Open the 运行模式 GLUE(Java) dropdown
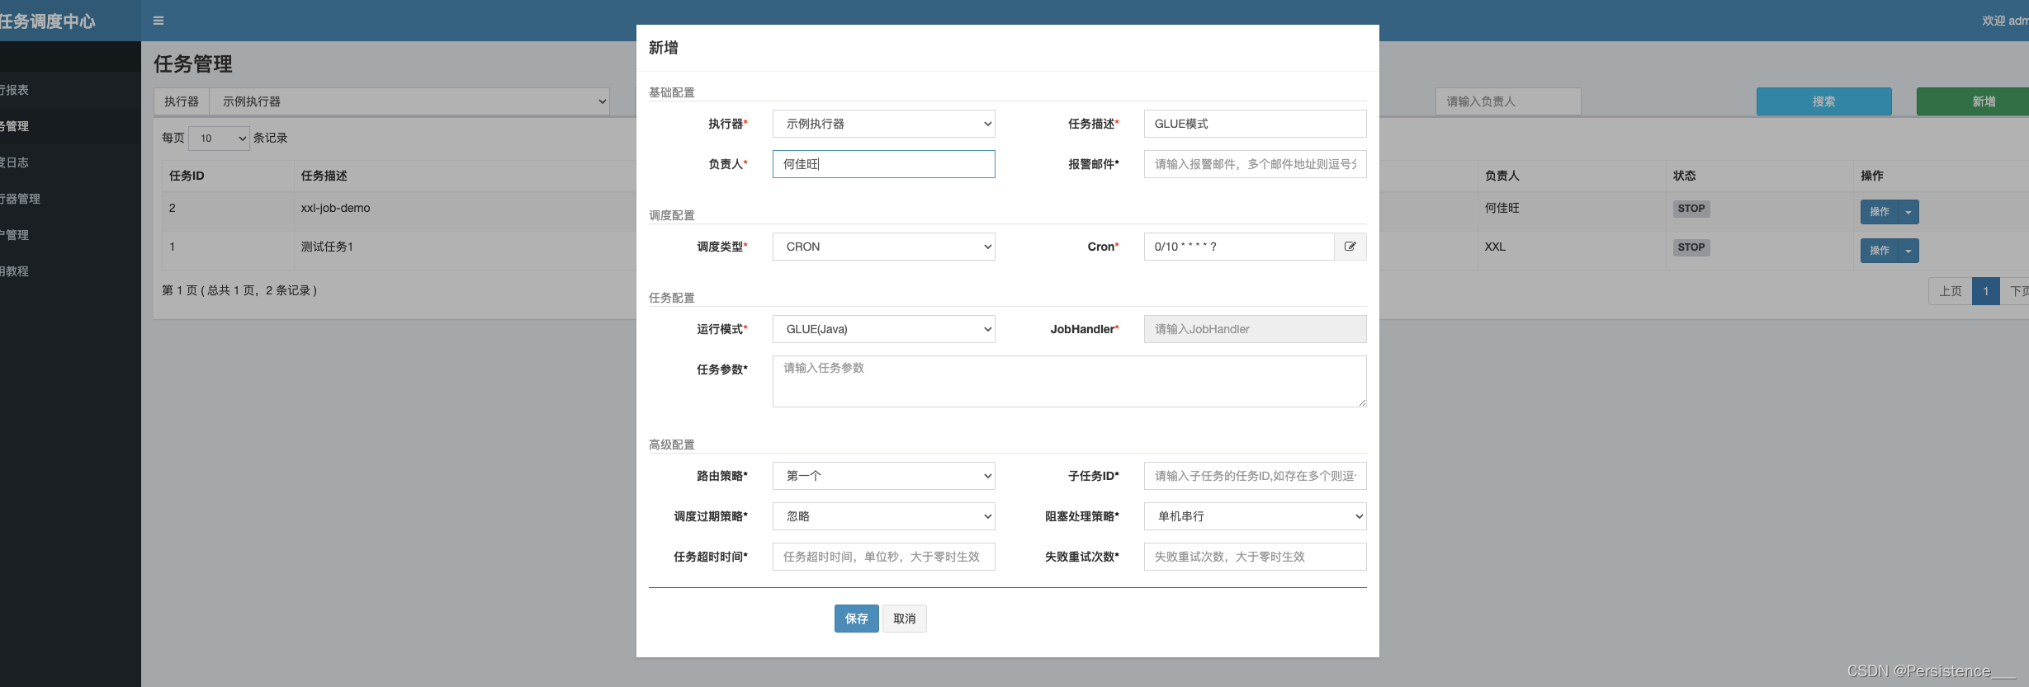The width and height of the screenshot is (2029, 687). point(883,329)
